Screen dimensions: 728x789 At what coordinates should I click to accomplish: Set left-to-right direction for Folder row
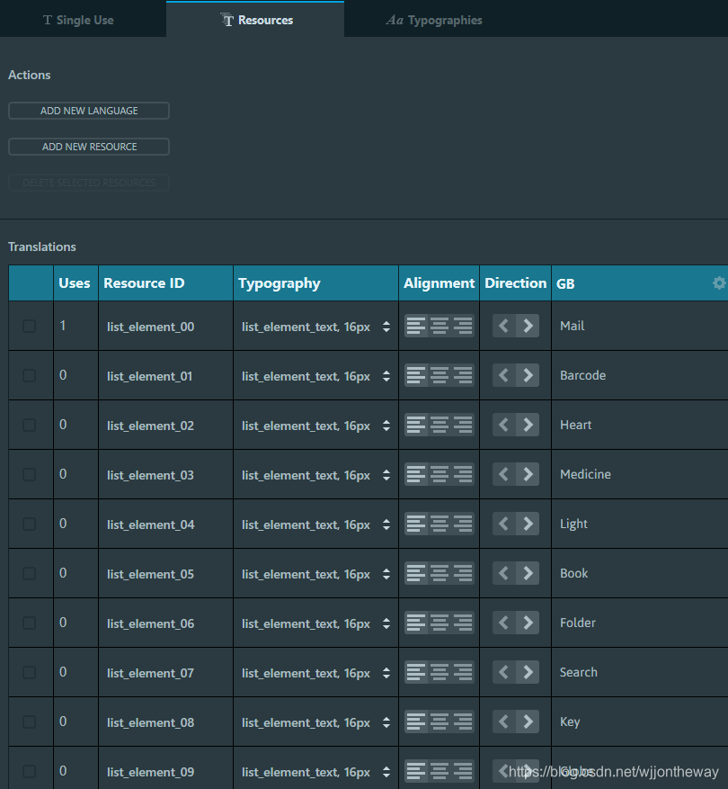pos(528,623)
